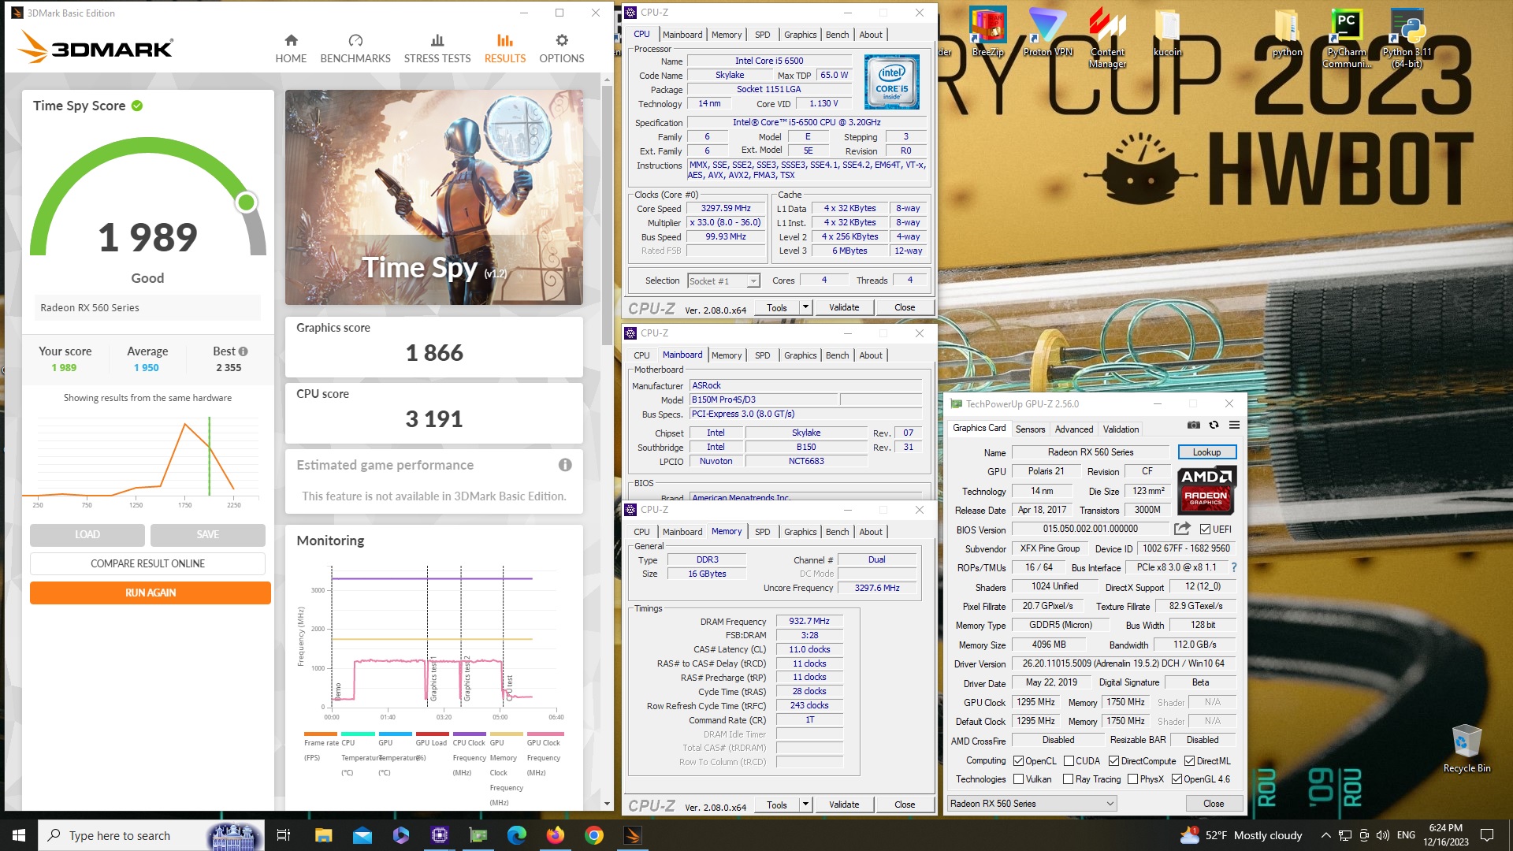Viewport: 1513px width, 851px height.
Task: Open Content Manager desktop icon
Action: pyautogui.click(x=1107, y=38)
